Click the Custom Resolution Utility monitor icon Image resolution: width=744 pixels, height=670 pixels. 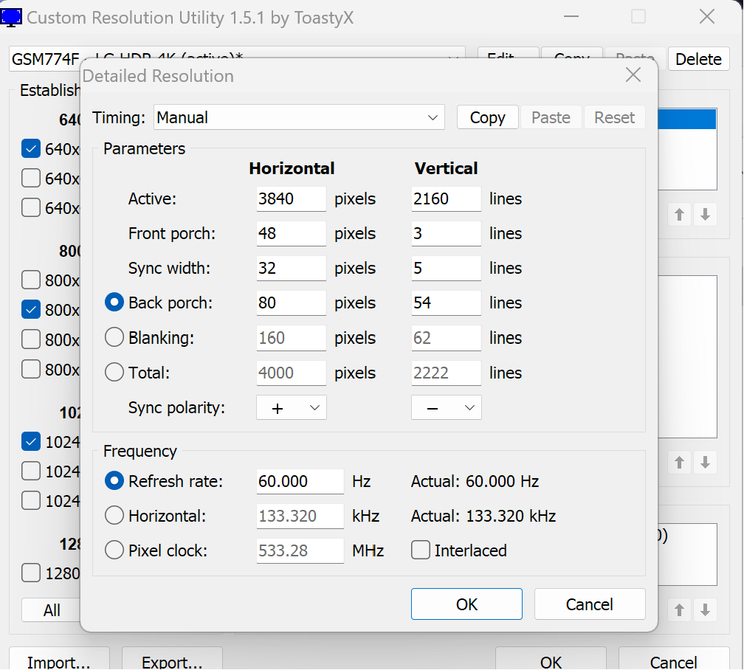pyautogui.click(x=10, y=18)
